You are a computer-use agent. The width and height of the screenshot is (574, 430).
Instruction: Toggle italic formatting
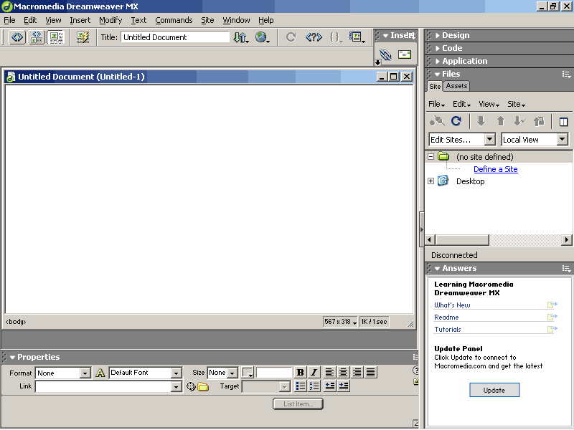coord(314,372)
